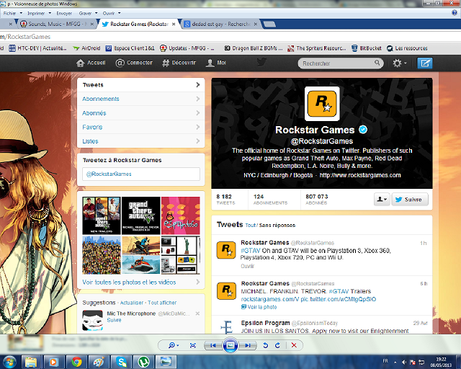Open the rockstargames.com profile link
461x369 pixels.
(360, 175)
